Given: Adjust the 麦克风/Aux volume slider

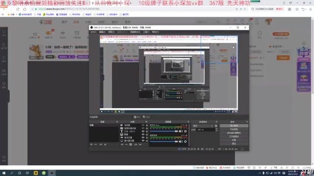Looking at the screenshot, I should point(164,132).
